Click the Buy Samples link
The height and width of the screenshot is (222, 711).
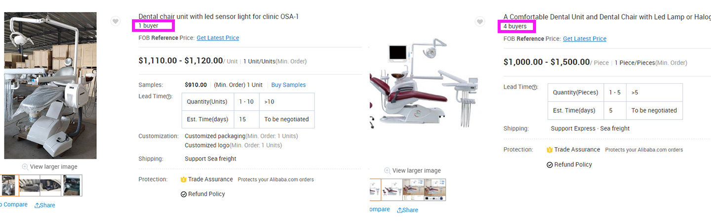click(x=288, y=85)
